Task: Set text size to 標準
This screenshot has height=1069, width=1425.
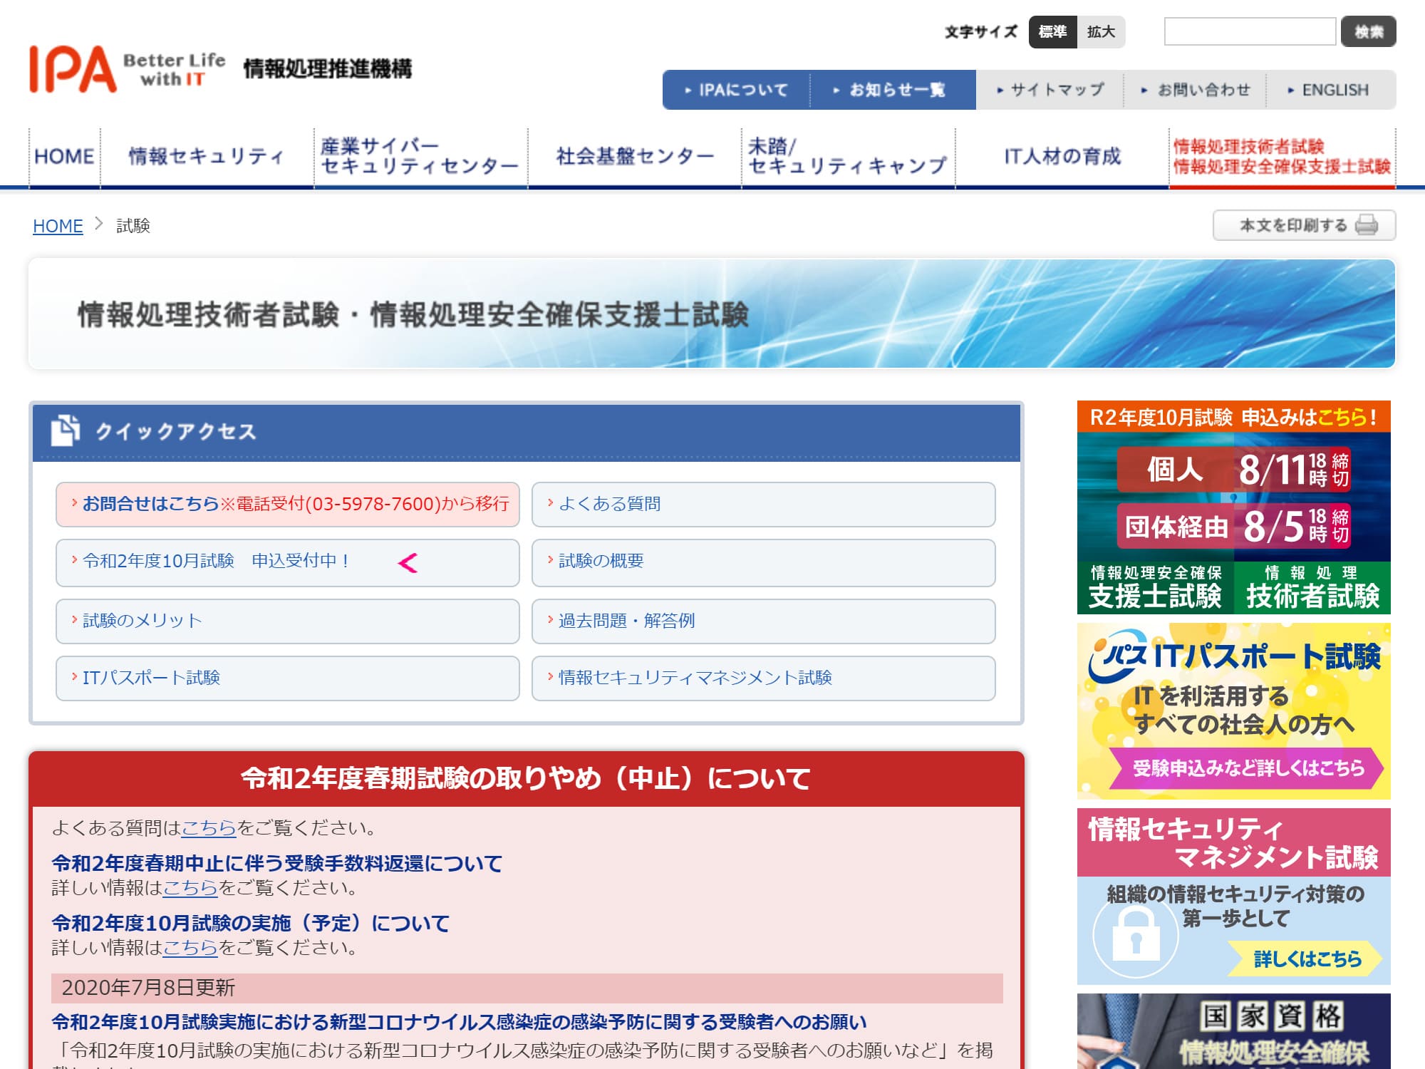Action: coord(1052,32)
